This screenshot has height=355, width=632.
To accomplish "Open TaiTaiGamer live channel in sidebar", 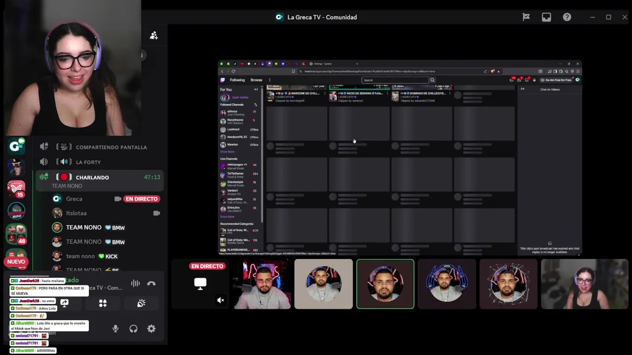I will coord(239,175).
